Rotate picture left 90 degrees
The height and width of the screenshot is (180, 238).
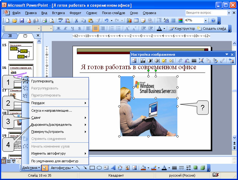(x=187, y=61)
